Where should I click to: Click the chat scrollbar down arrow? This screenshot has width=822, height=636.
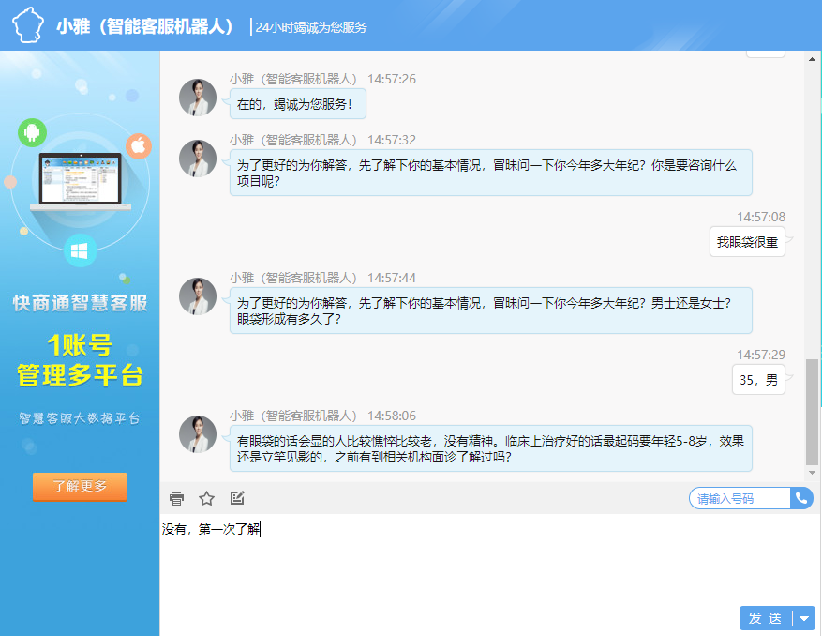pyautogui.click(x=812, y=475)
